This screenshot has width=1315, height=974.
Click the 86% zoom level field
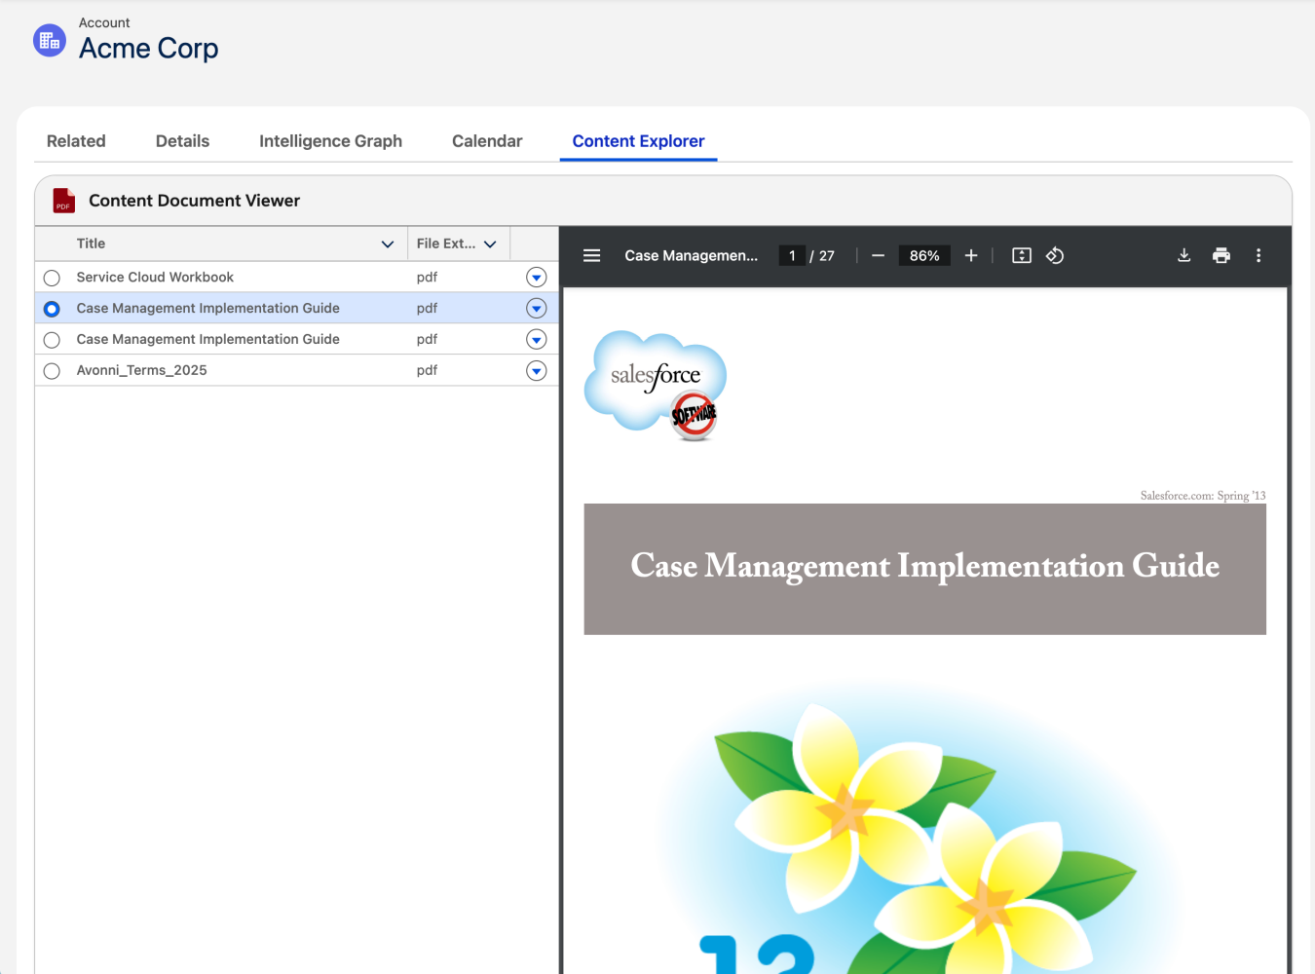point(924,255)
